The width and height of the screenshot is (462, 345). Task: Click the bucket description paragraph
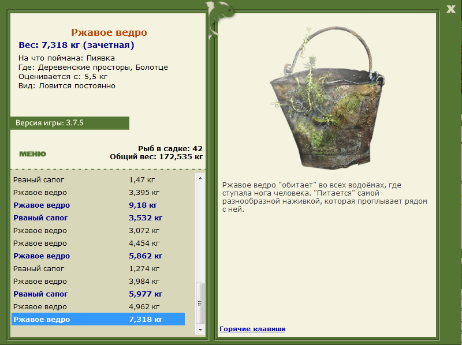click(x=325, y=197)
